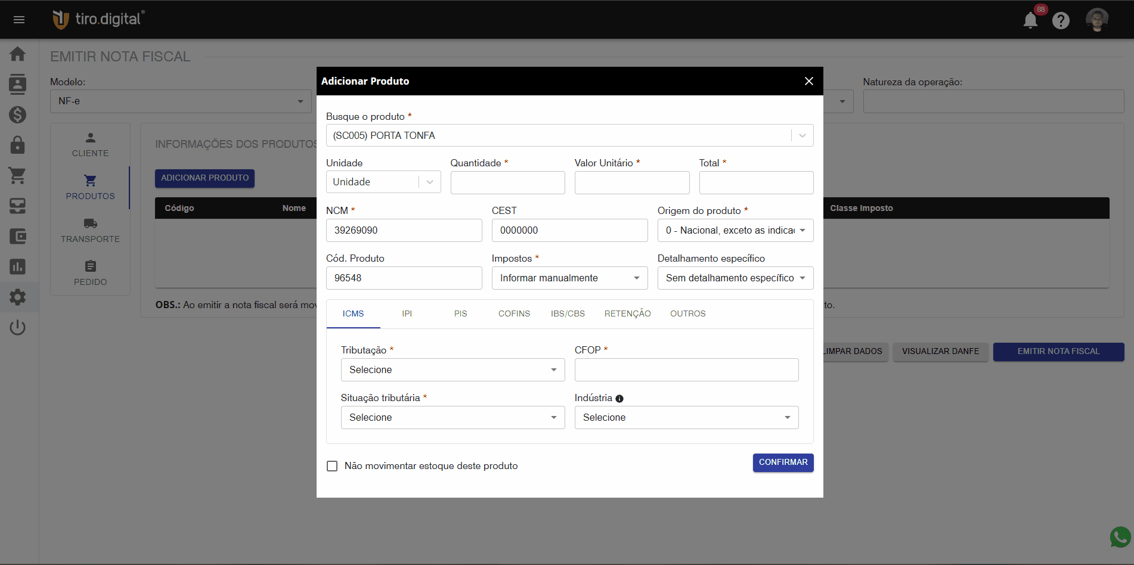Switch to the RETENÇÃO tab
Image resolution: width=1134 pixels, height=565 pixels.
tap(627, 313)
